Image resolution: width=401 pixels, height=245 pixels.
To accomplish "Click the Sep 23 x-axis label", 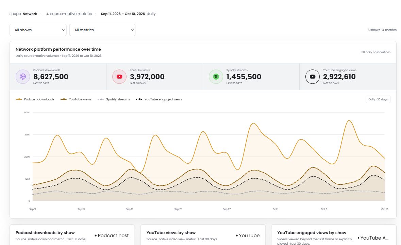I will (x=178, y=209).
